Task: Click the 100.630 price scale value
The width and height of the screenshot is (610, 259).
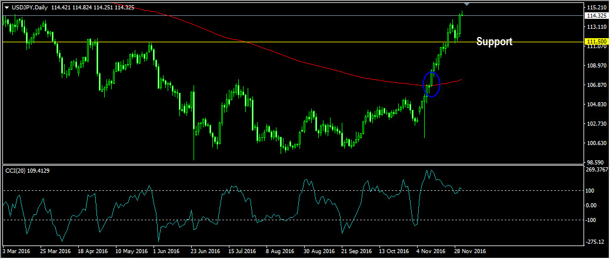Action: tap(597, 143)
